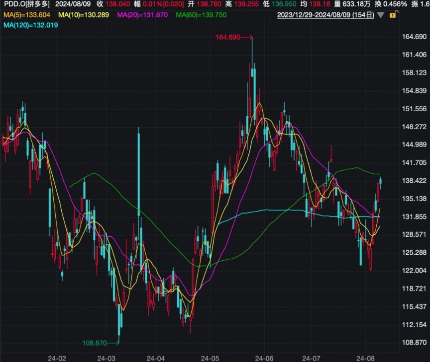This screenshot has height=362, width=430.
Task: Open the date range dropdown triangle
Action: 381,15
